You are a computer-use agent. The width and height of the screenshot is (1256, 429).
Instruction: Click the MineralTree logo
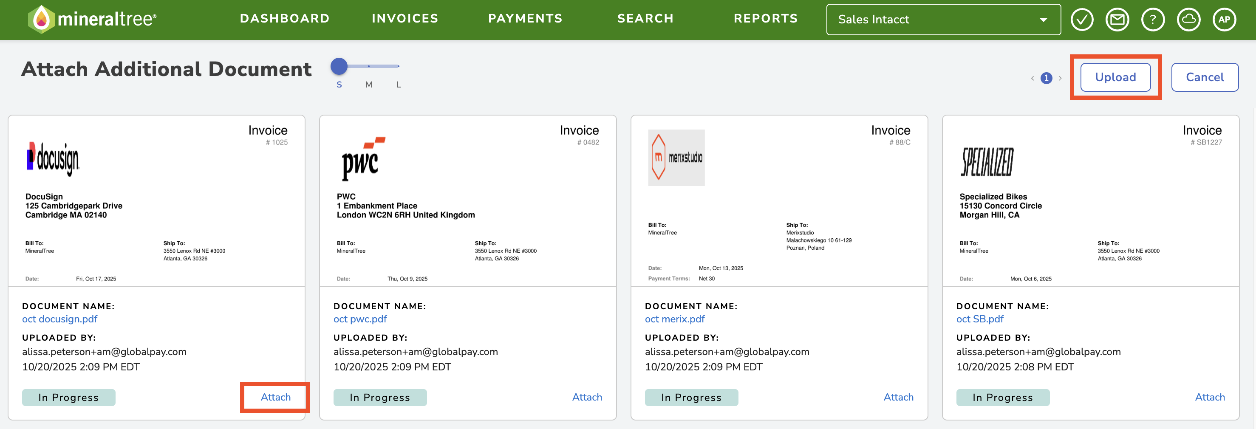click(92, 19)
